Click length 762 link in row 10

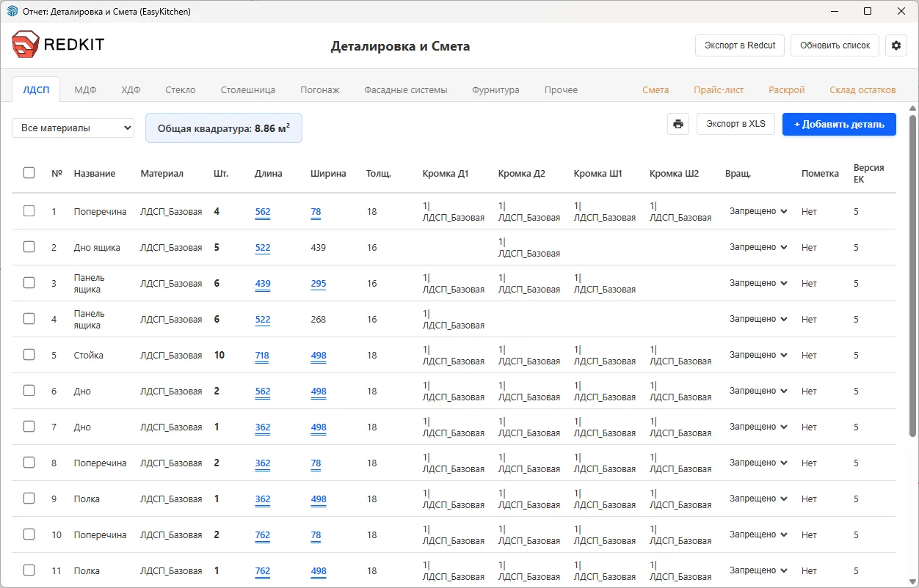click(263, 535)
